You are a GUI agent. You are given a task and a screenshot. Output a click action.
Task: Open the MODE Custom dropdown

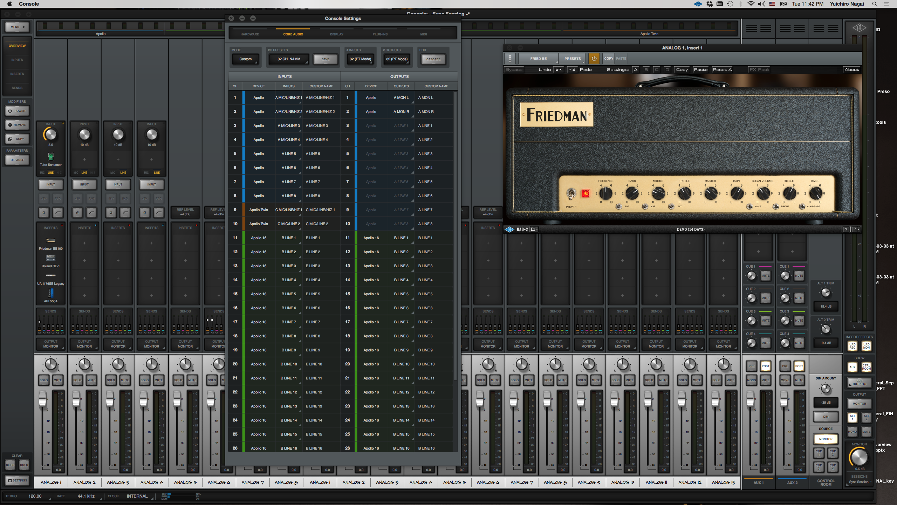245,59
